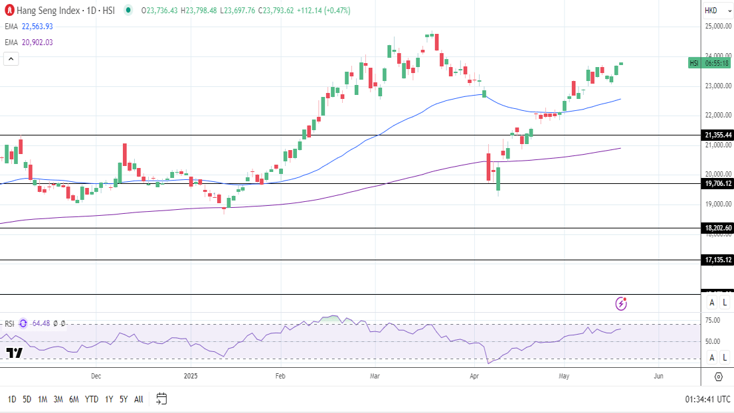Image resolution: width=734 pixels, height=413 pixels.
Task: Select the 3M time range
Action: tap(58, 400)
